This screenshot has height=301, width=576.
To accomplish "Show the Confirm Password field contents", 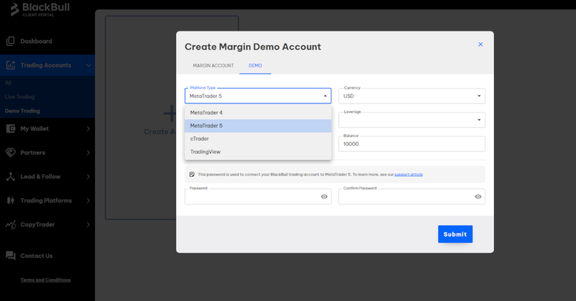I will [x=478, y=197].
